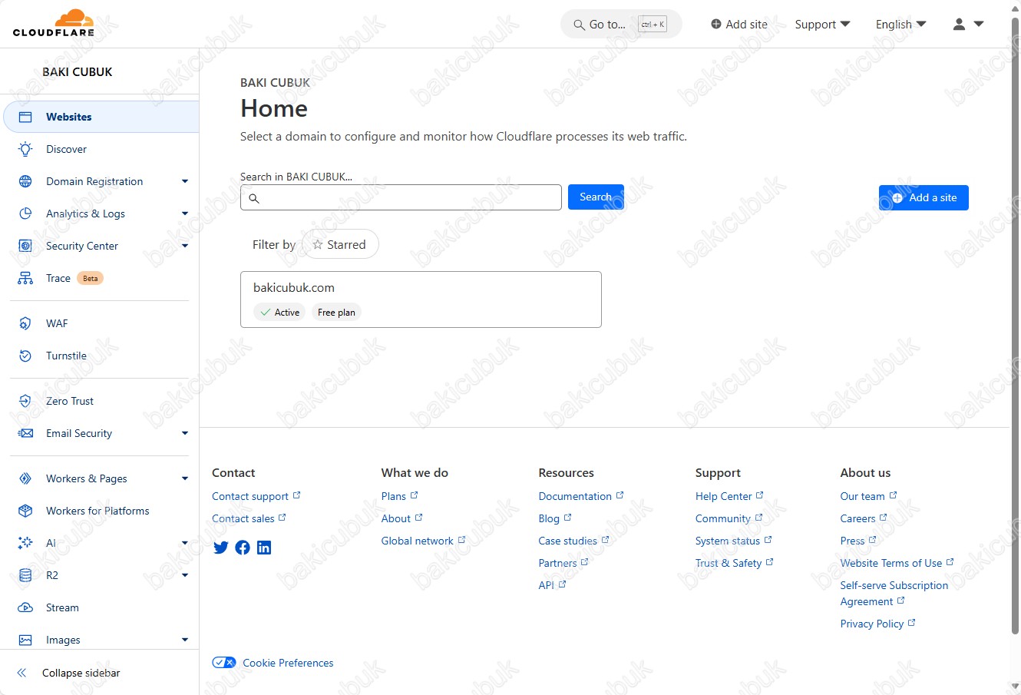Open the System status link

tap(733, 541)
